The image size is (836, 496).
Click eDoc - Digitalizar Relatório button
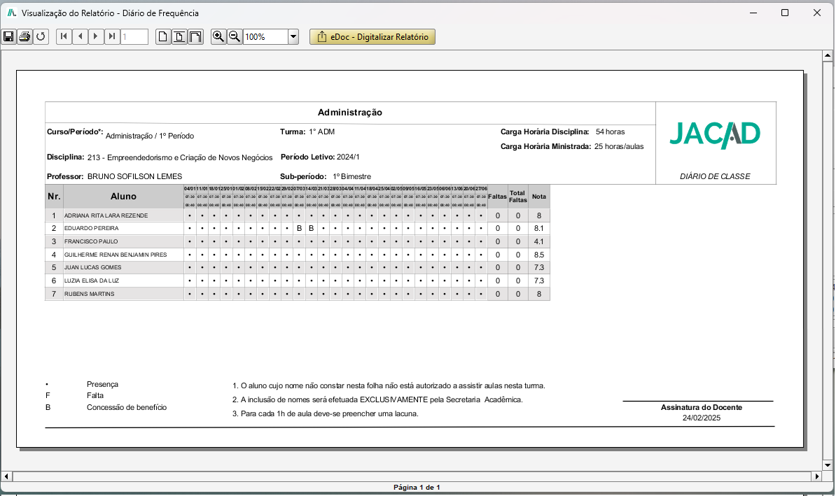[x=372, y=37]
